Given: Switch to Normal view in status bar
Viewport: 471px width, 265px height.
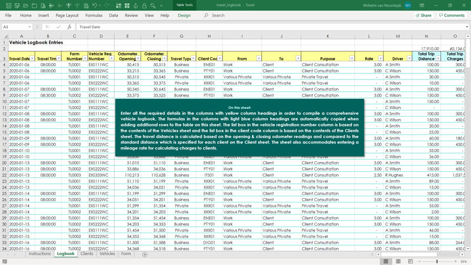Looking at the screenshot, I should pos(386,261).
